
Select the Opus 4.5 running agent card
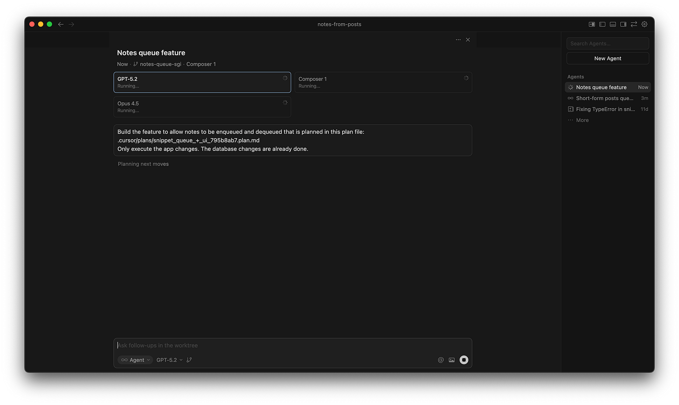point(202,107)
